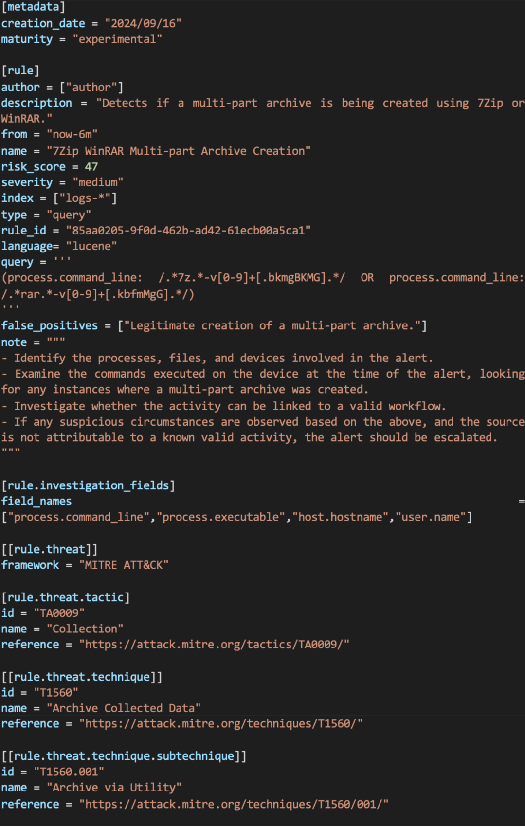Click the rule name "7Zip WinRAR Multi-part Archive Creation"
The image size is (525, 827).
pyautogui.click(x=179, y=151)
